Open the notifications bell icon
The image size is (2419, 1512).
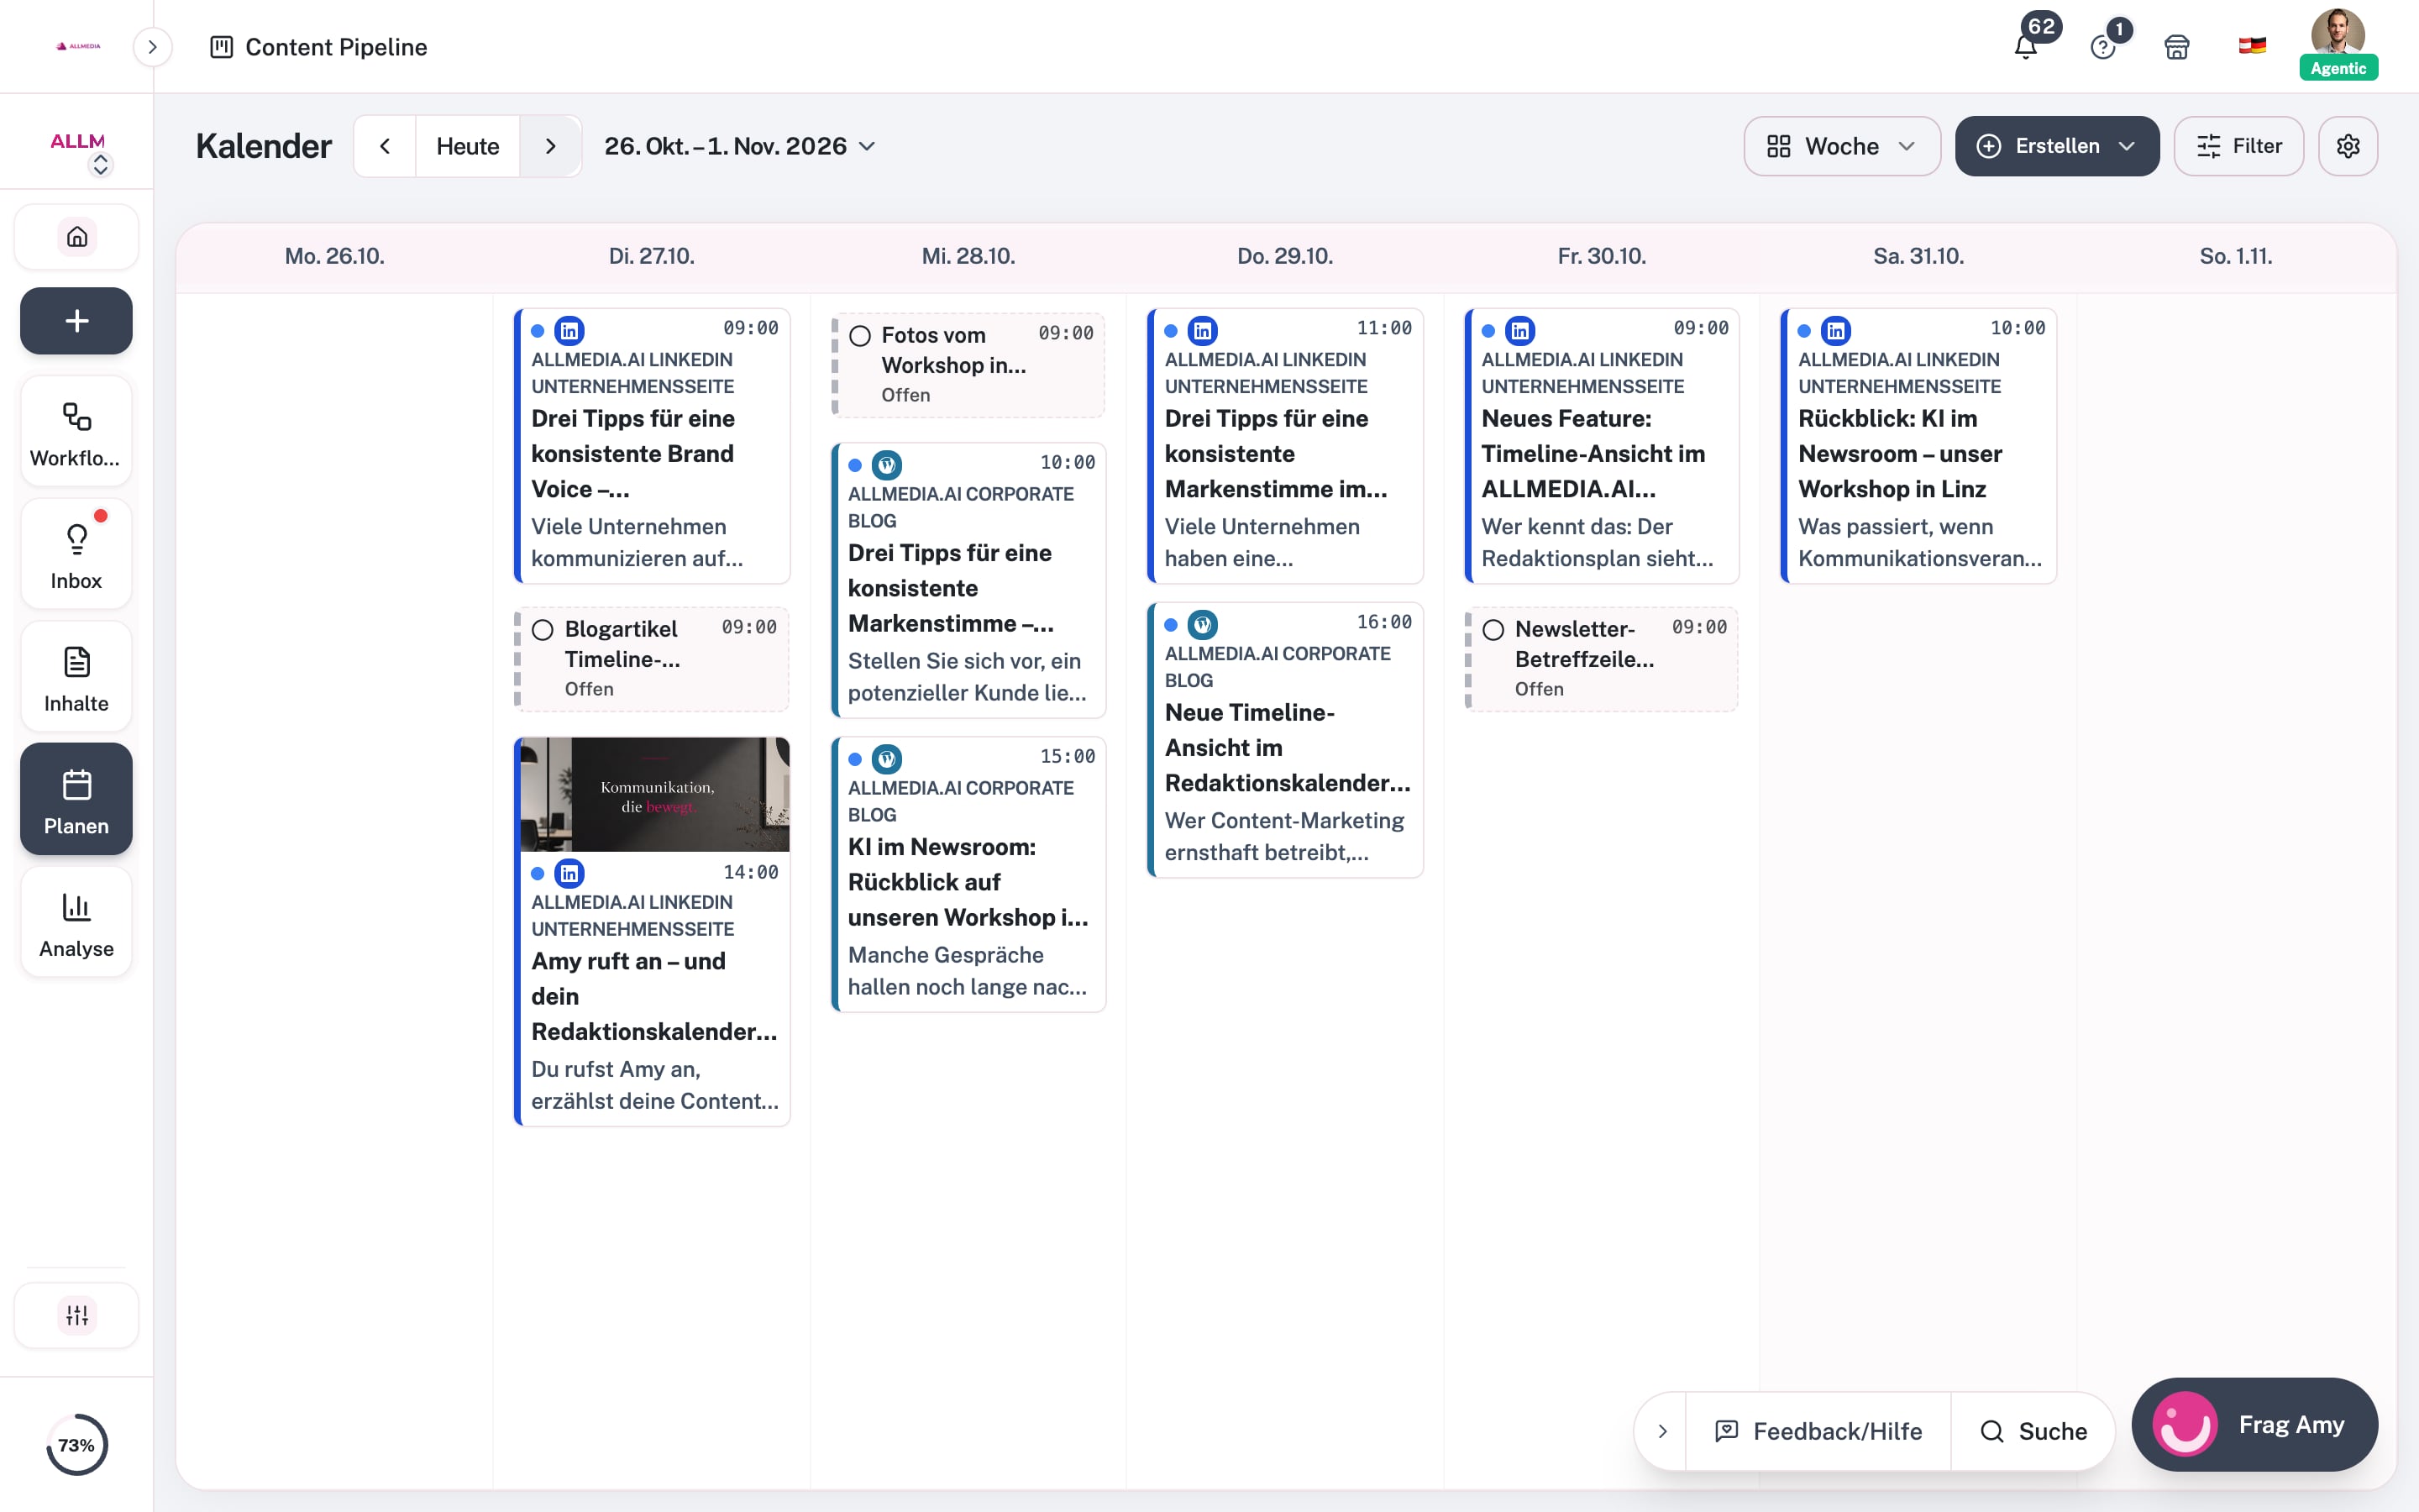(2025, 47)
